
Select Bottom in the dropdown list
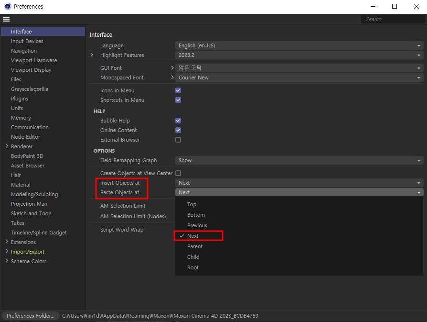tap(299, 215)
